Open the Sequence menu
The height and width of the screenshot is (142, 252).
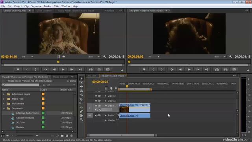pyautogui.click(x=36, y=6)
